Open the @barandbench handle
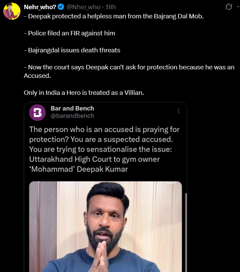The image size is (240, 272). [72, 116]
